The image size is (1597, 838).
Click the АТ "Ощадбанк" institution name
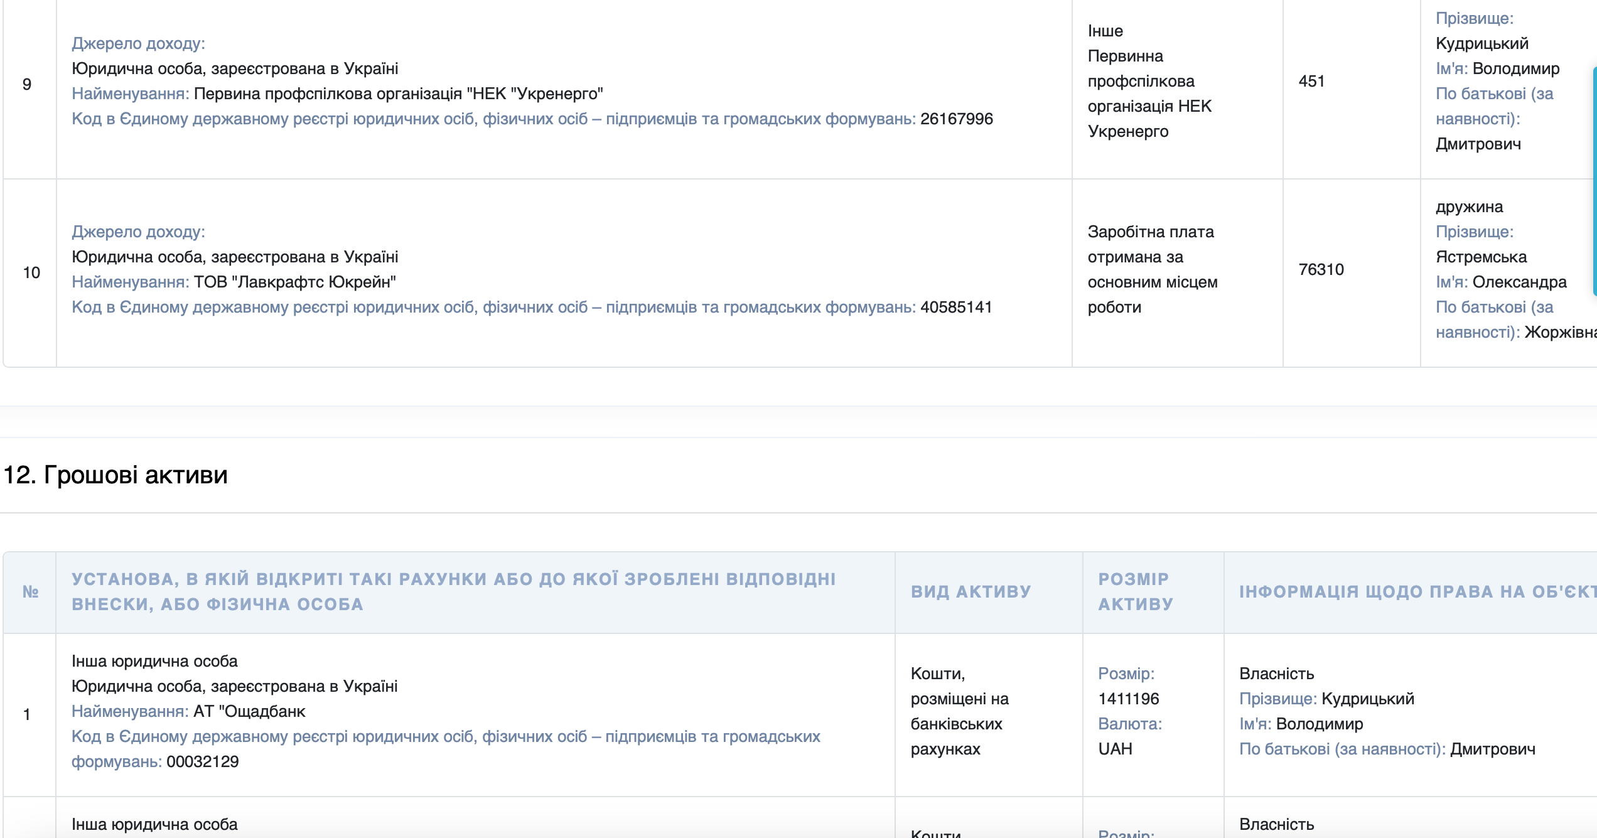tap(249, 712)
